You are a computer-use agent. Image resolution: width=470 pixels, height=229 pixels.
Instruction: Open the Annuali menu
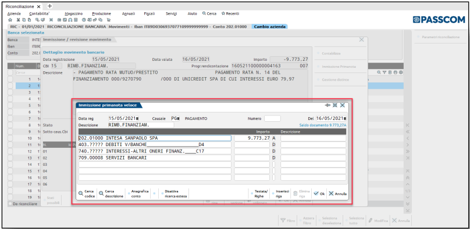[x=129, y=13]
